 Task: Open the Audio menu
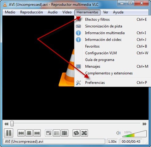pyautogui.click(x=53, y=12)
